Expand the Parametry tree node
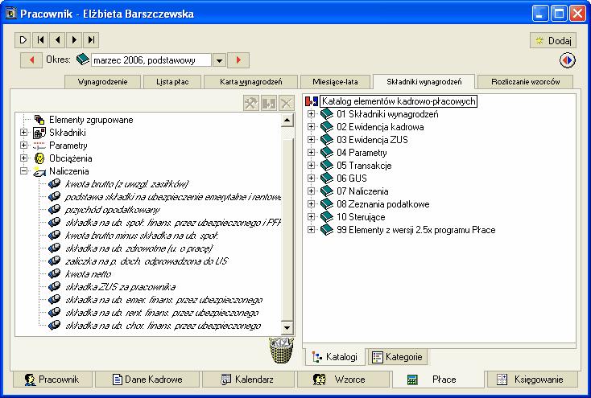Image resolution: width=591 pixels, height=398 pixels. 23,146
